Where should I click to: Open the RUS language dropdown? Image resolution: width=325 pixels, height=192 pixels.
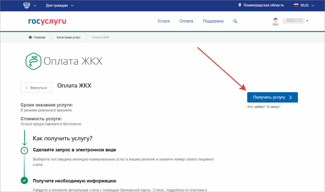308,5
